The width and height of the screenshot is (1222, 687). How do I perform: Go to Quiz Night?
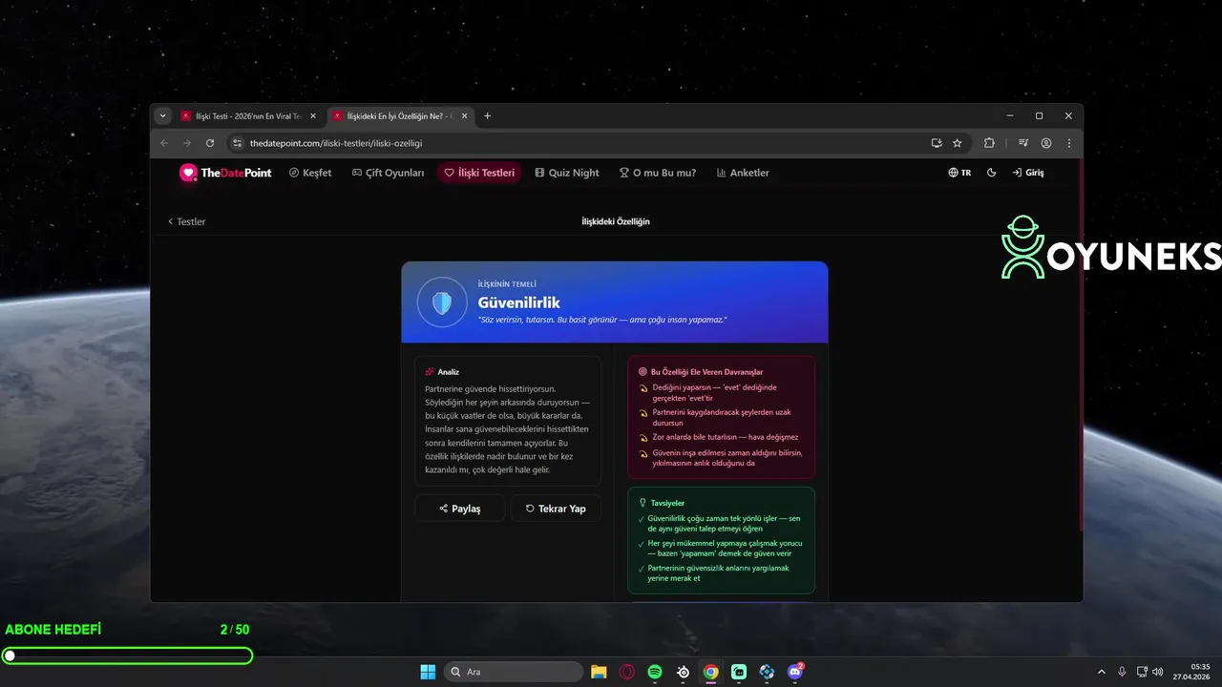[567, 173]
